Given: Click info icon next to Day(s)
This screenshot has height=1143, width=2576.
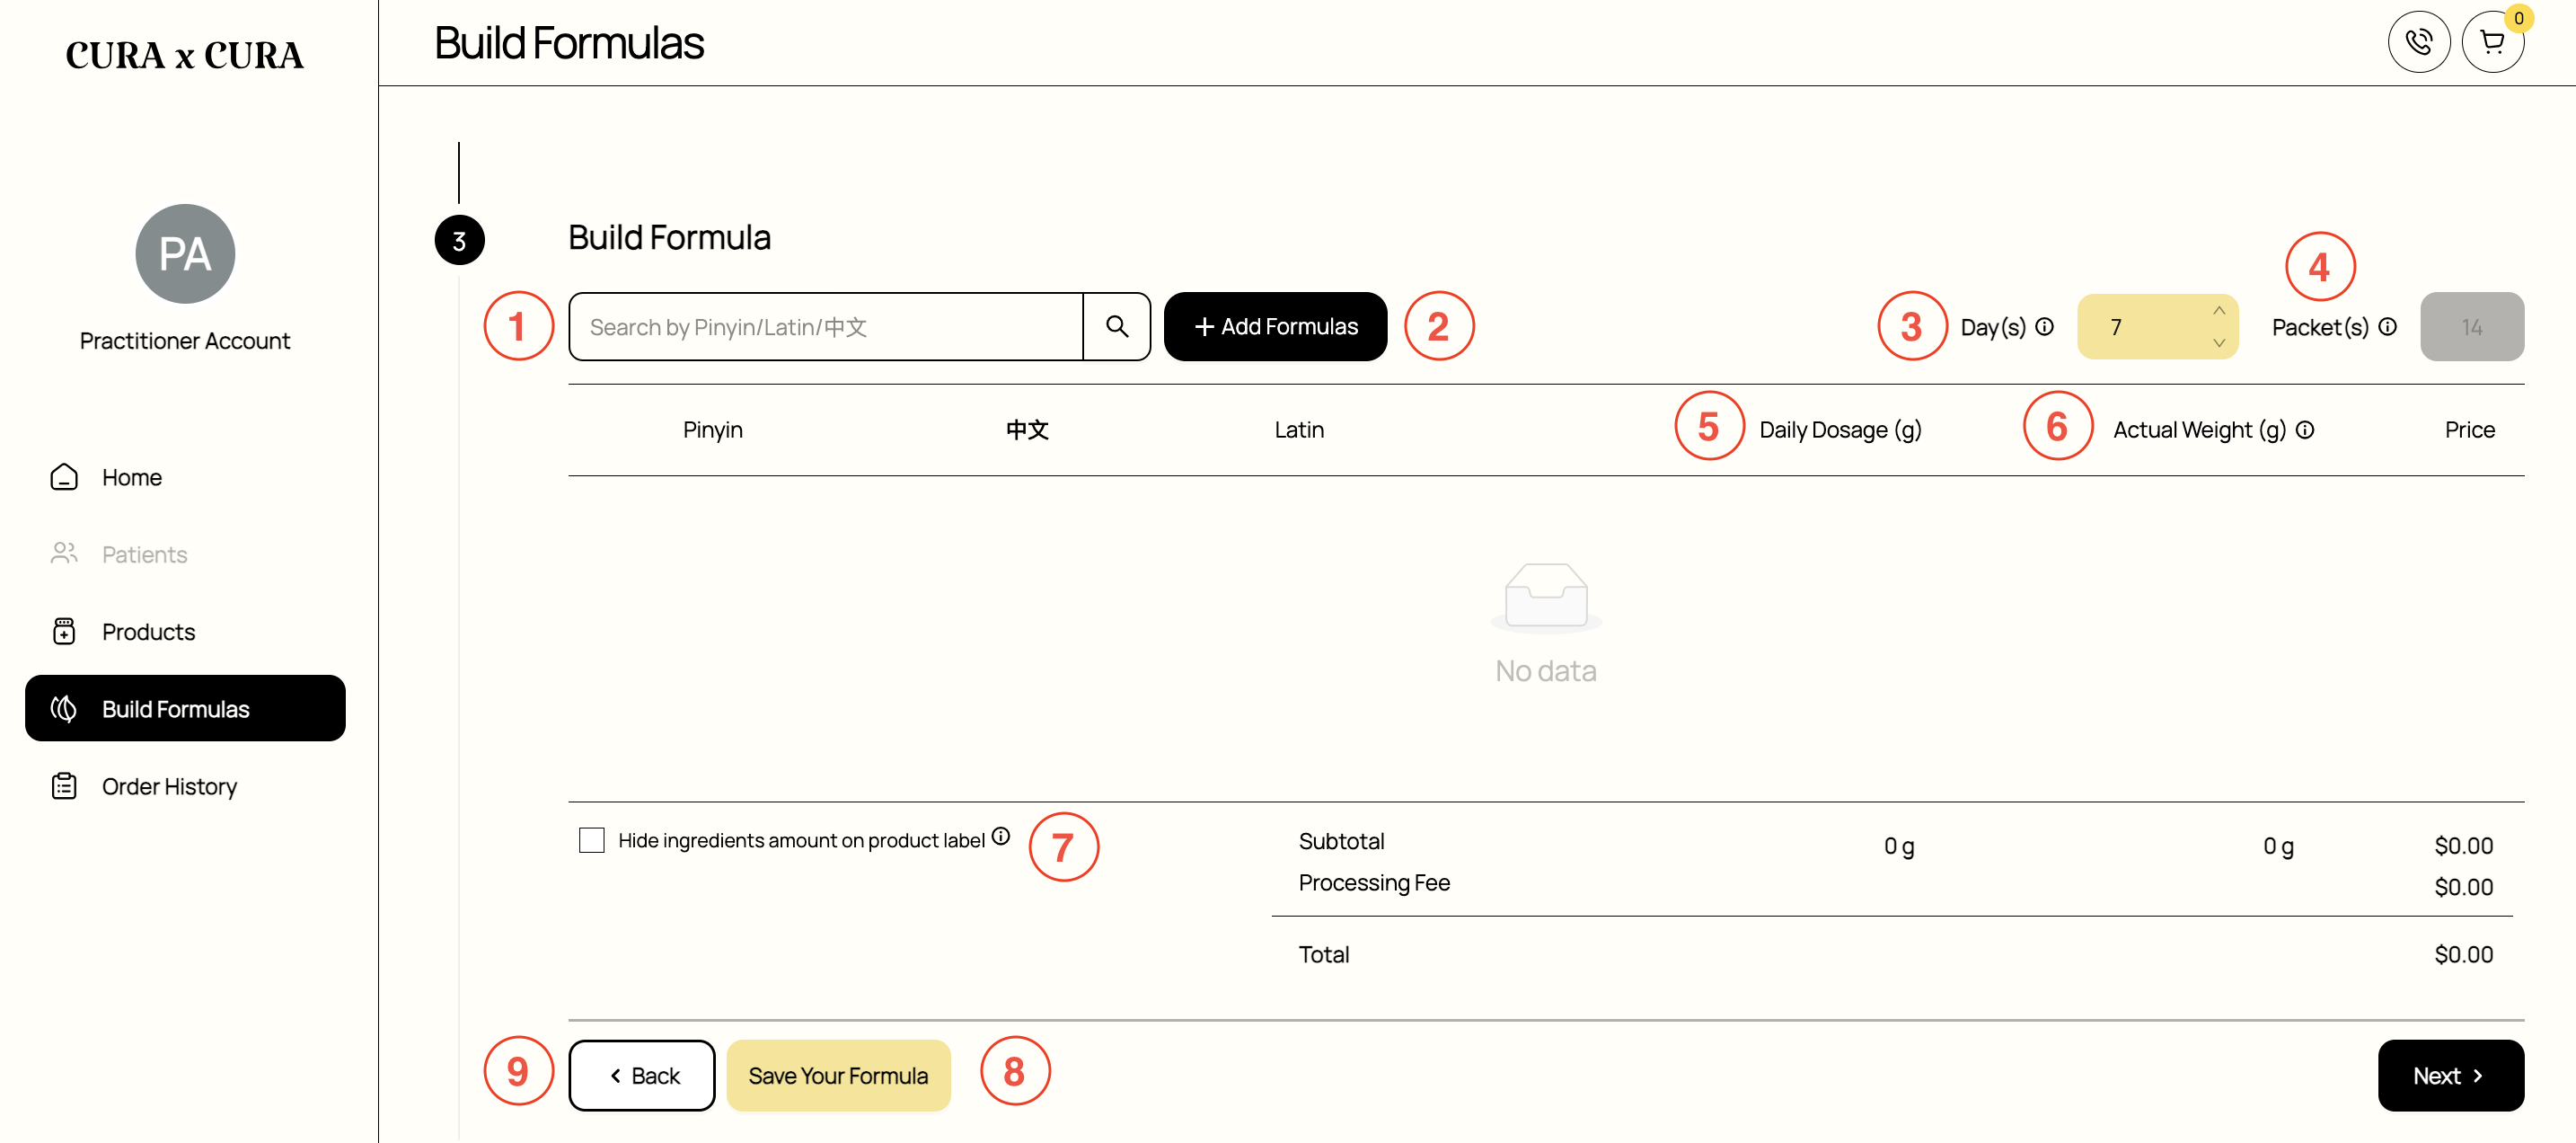Looking at the screenshot, I should tap(2045, 326).
